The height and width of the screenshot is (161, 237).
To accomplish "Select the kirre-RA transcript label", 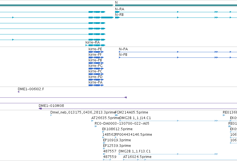I will click(92, 42).
